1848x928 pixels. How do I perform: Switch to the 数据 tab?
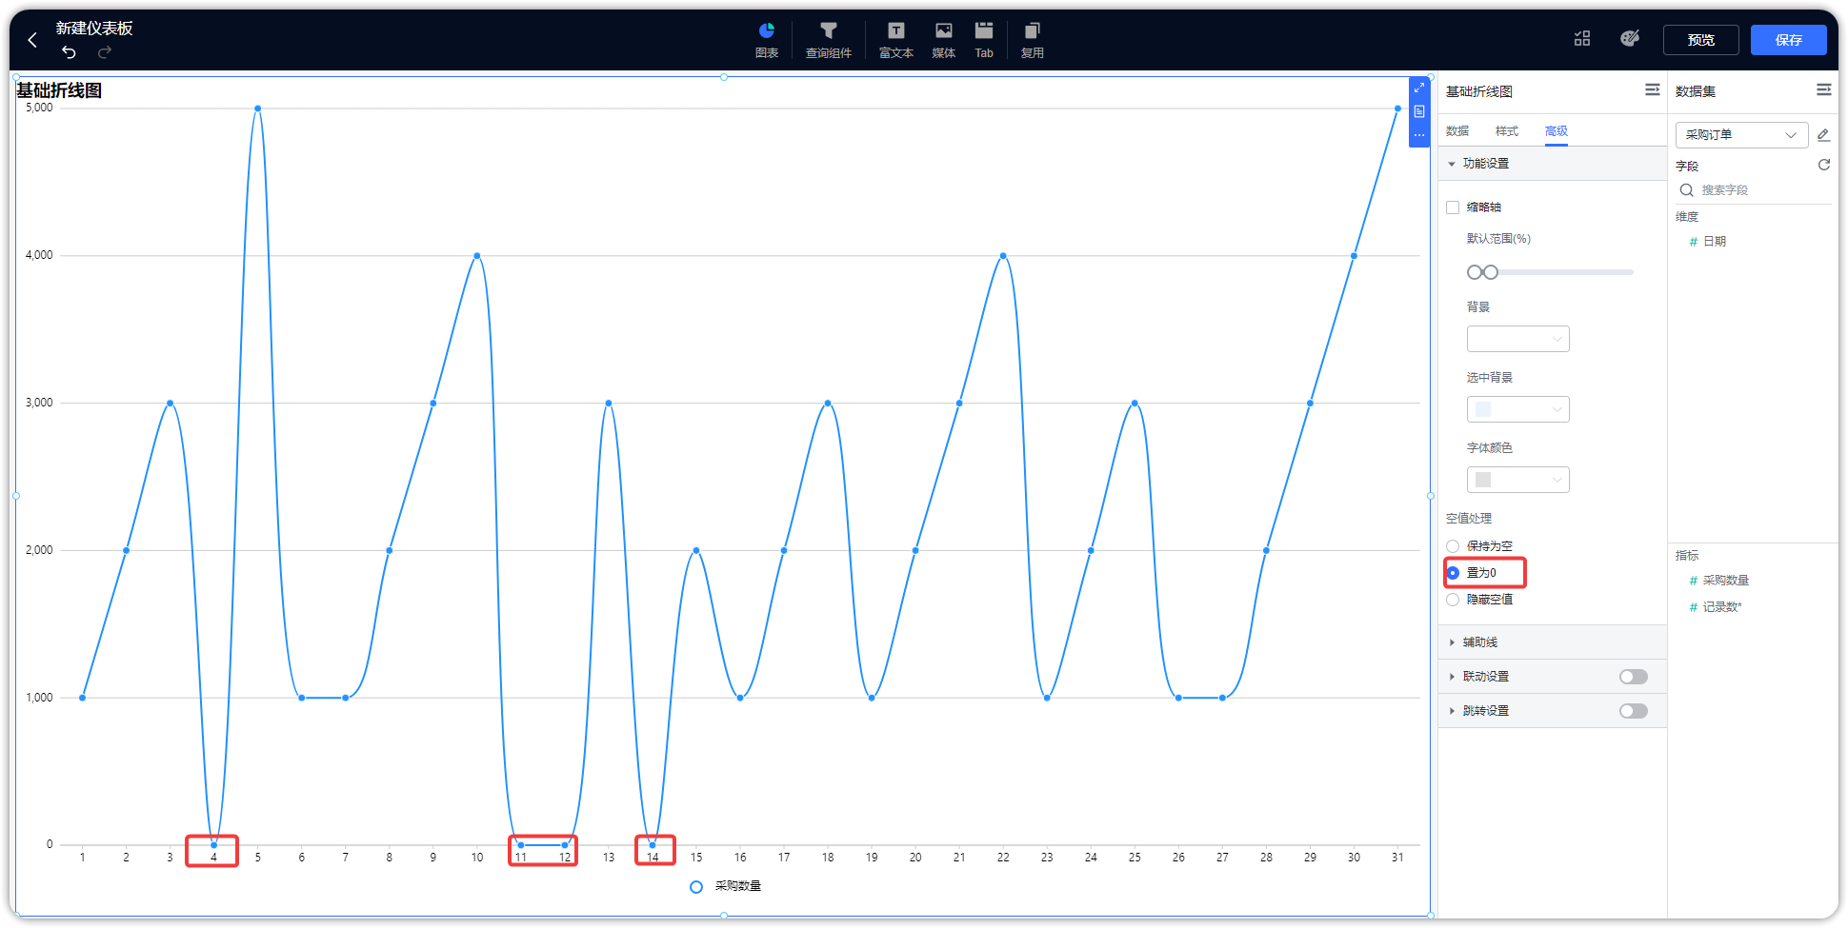click(1457, 131)
